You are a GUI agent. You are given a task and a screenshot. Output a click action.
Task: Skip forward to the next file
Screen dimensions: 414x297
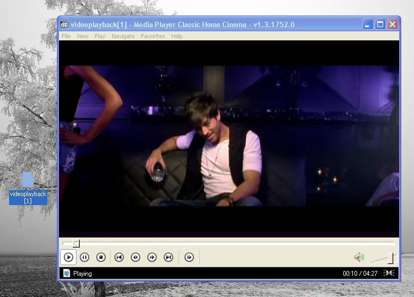click(x=168, y=257)
